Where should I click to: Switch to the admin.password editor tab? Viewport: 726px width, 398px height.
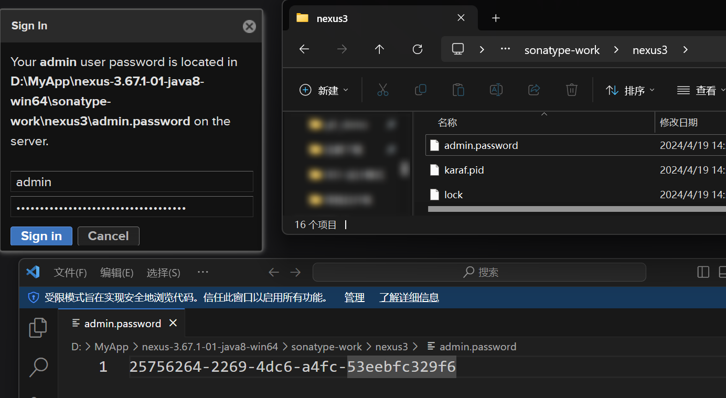click(x=122, y=324)
